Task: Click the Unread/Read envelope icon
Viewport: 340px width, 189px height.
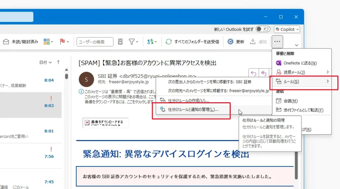Action: pos(6,42)
